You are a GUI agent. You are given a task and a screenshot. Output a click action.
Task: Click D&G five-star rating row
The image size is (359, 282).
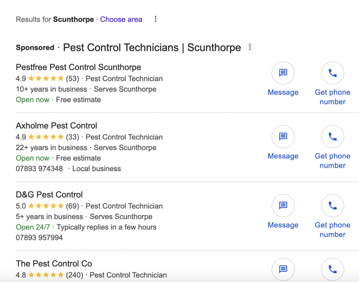pyautogui.click(x=46, y=206)
